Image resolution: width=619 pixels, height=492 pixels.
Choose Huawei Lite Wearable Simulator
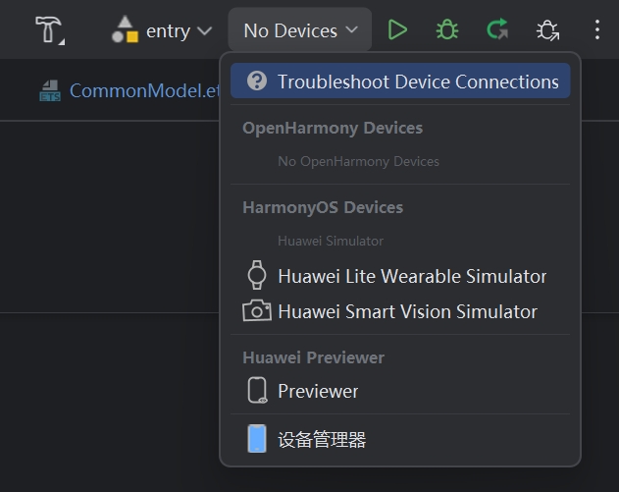tap(411, 276)
